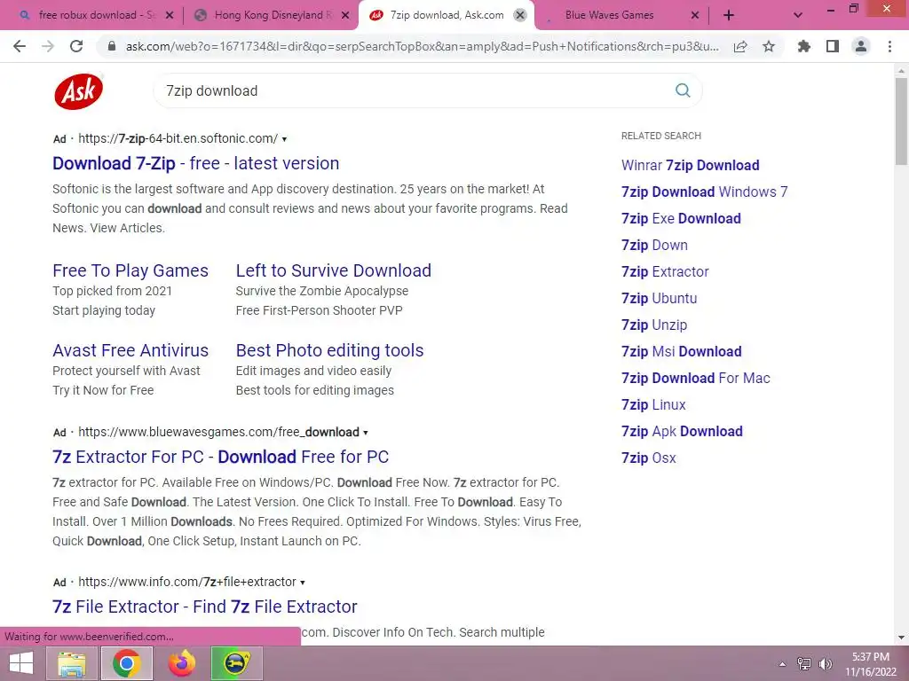Viewport: 909px width, 681px height.
Task: Open the 'Free To Play Games' link
Action: click(130, 270)
